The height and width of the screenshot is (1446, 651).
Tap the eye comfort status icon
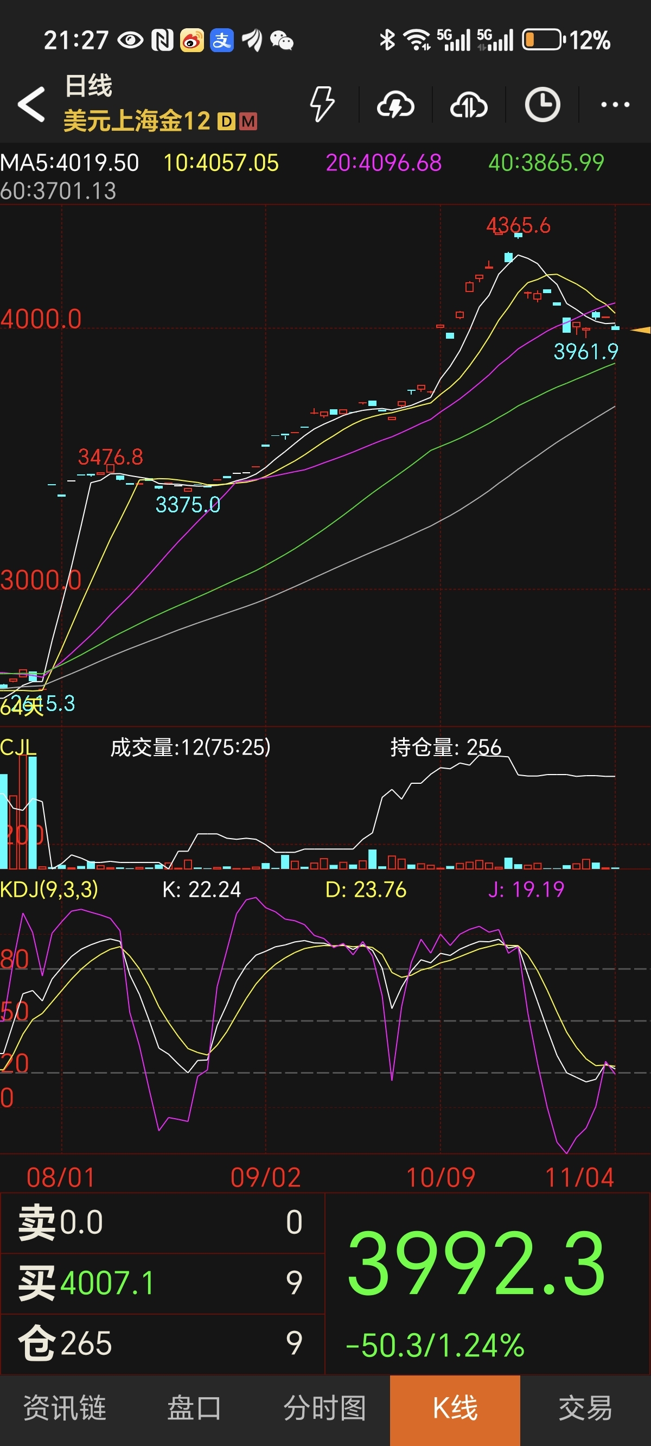click(x=130, y=40)
